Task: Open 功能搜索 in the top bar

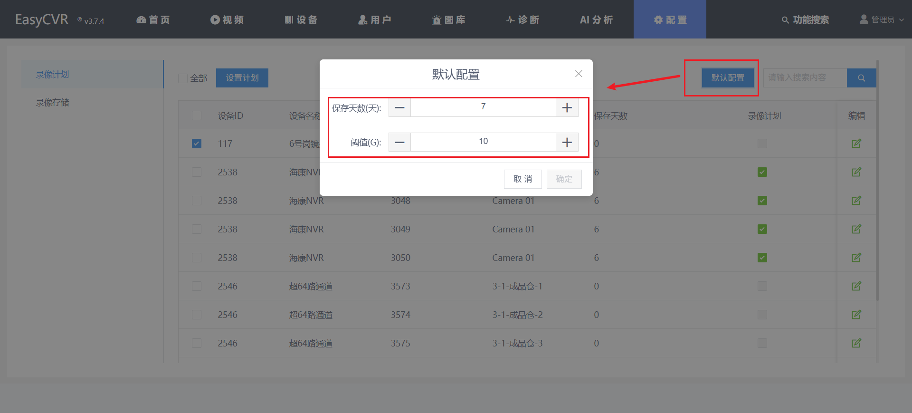Action: click(805, 19)
